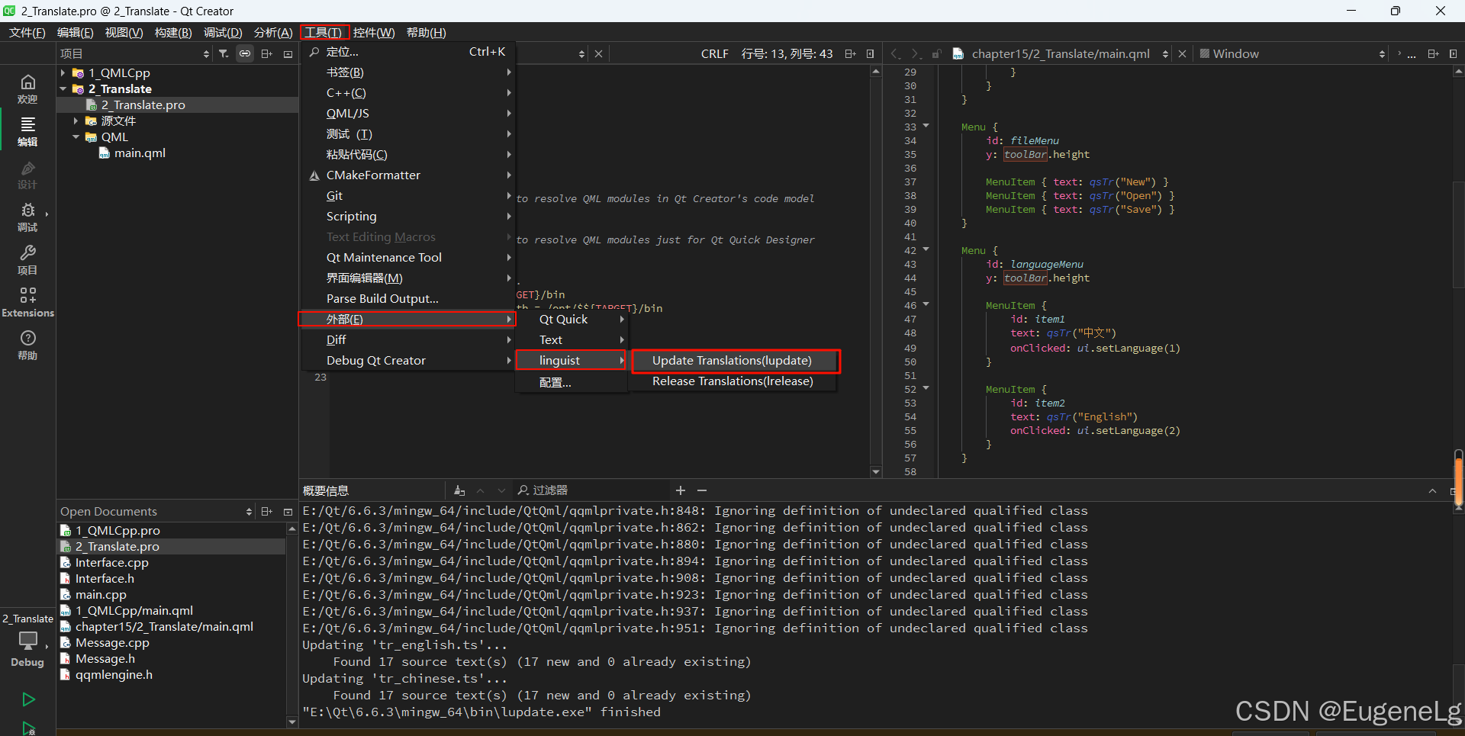Open the 控件(W) menu
This screenshot has height=736, width=1465.
click(373, 32)
